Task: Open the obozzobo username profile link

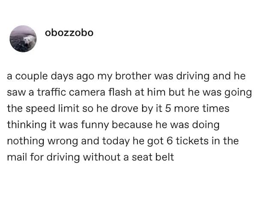Action: 69,33
